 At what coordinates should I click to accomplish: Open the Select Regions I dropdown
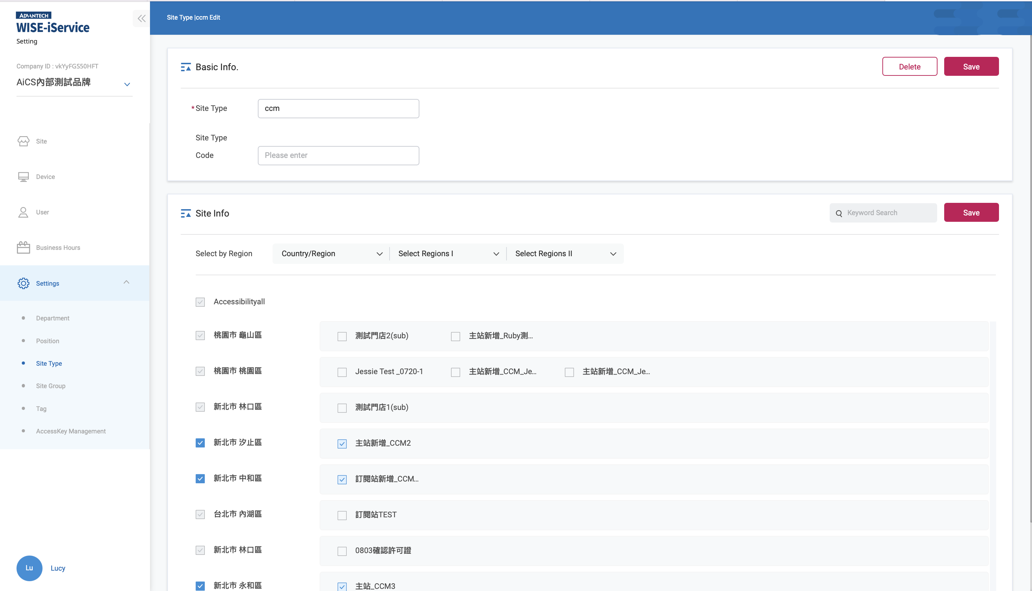pyautogui.click(x=447, y=253)
